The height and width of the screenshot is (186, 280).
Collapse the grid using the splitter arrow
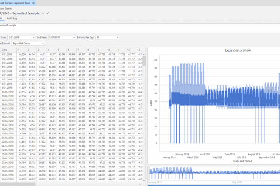click(x=147, y=117)
